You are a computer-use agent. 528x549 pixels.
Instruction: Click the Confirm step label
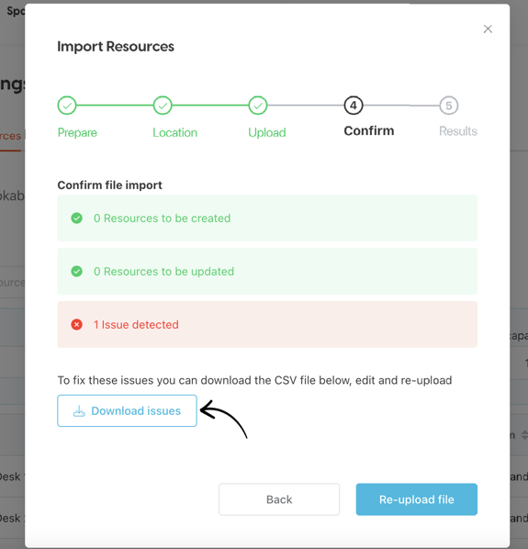click(x=369, y=131)
